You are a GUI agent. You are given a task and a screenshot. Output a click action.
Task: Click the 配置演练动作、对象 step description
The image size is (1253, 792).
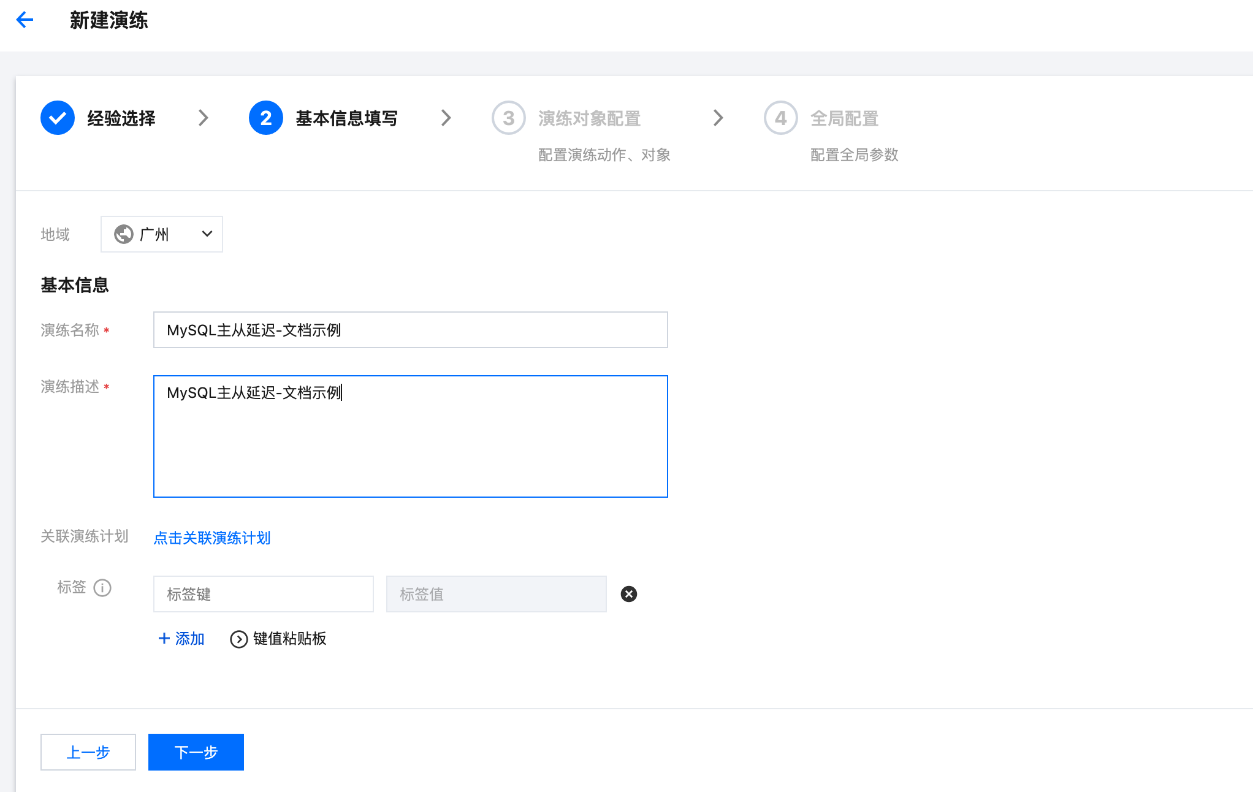604,154
